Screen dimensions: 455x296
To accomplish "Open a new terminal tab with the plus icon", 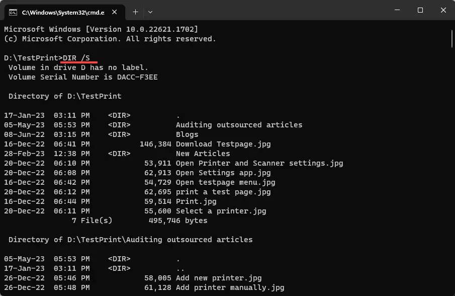I will (135, 12).
